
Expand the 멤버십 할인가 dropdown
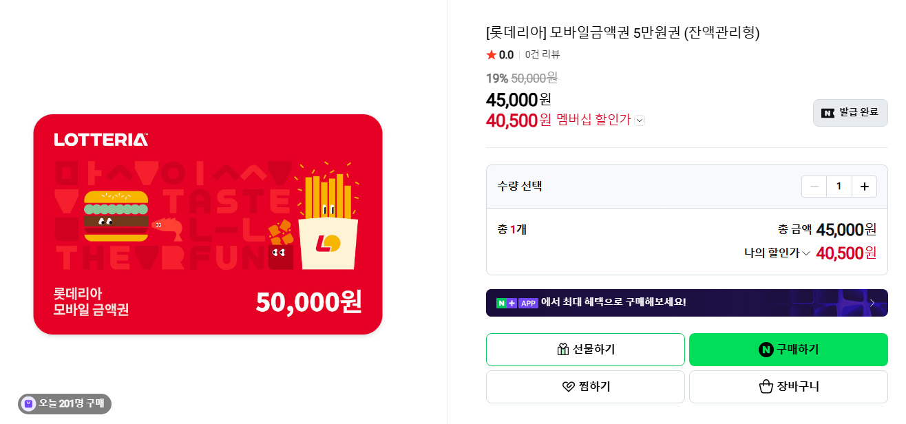pos(640,120)
